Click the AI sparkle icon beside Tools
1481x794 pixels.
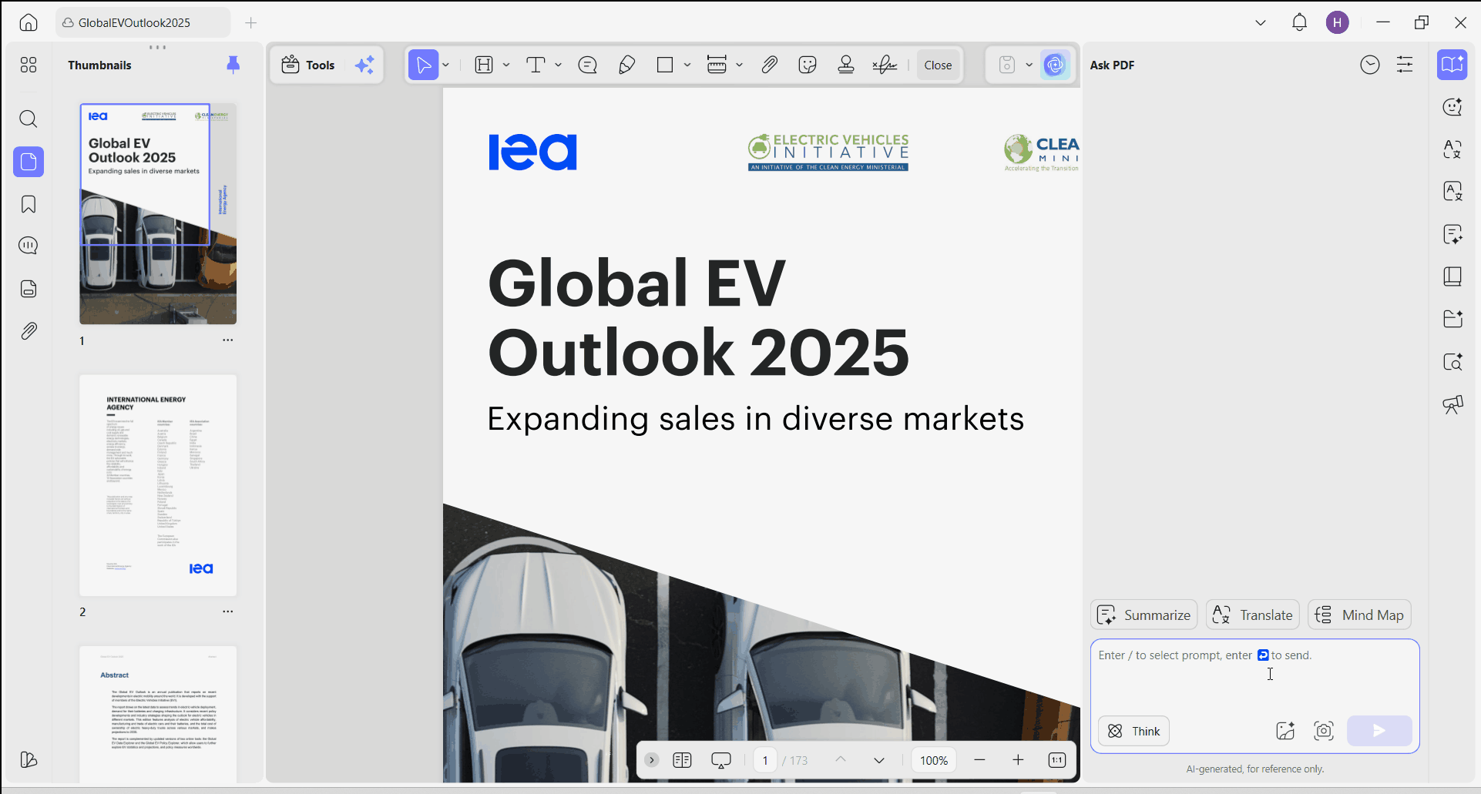tap(364, 65)
